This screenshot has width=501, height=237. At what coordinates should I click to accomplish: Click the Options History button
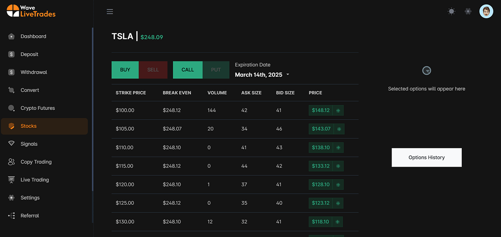[x=426, y=157]
